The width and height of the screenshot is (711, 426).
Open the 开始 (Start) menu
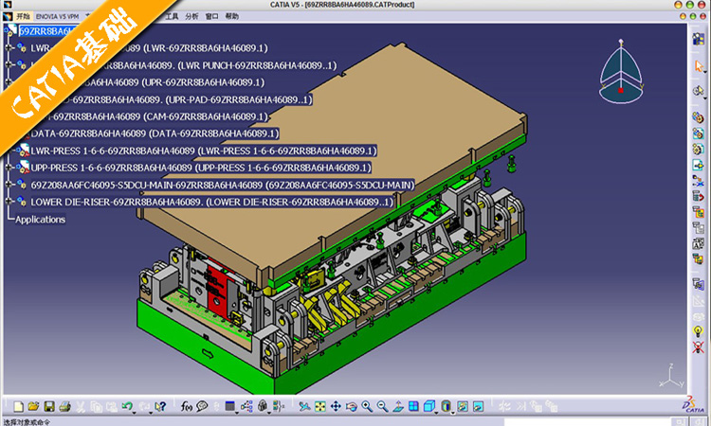pos(24,16)
